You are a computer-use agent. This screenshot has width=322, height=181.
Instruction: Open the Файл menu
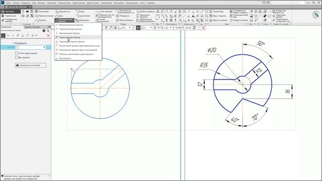point(9,3)
